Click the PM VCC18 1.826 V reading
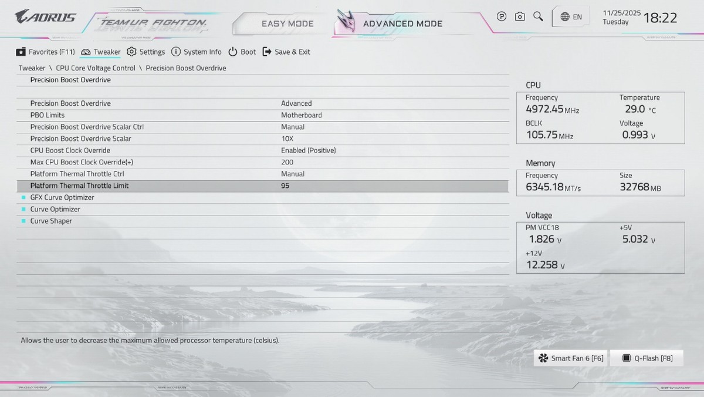Viewport: 704px width, 397px height. pyautogui.click(x=546, y=239)
